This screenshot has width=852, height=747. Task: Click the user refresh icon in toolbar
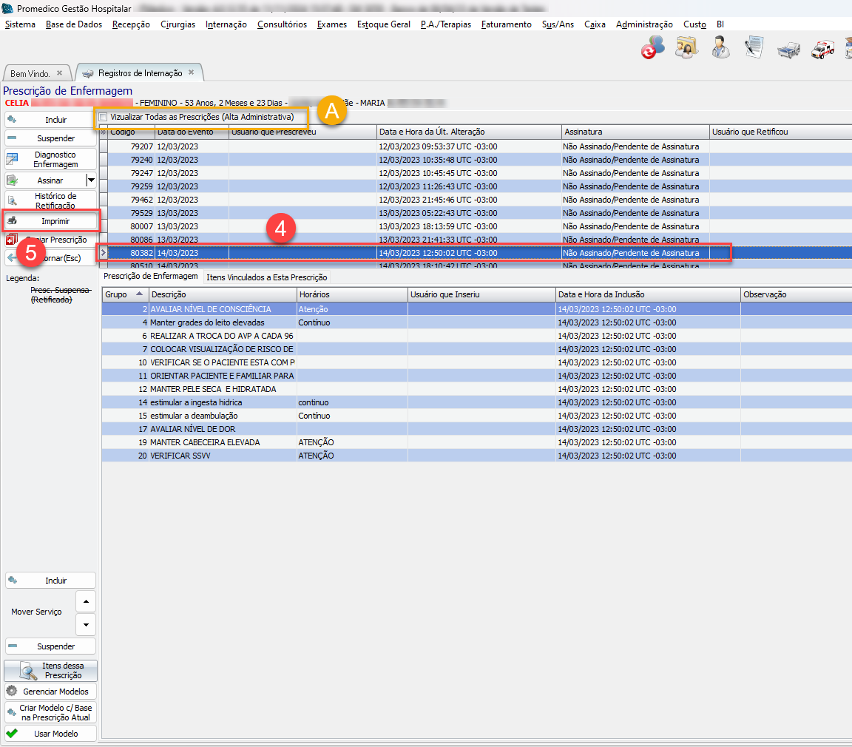click(652, 48)
